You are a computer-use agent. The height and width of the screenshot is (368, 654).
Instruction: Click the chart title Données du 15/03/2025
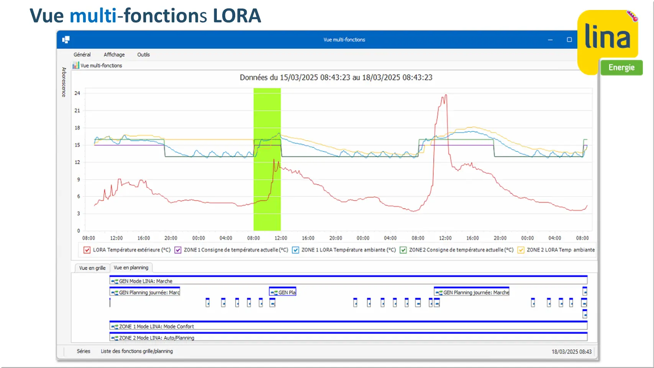pyautogui.click(x=336, y=77)
